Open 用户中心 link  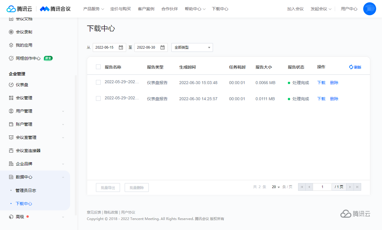click(349, 9)
